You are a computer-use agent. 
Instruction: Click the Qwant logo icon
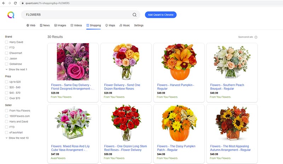(x=11, y=15)
